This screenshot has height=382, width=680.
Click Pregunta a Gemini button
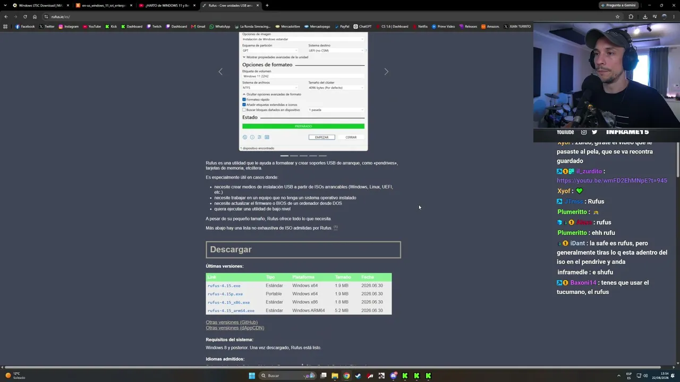pos(618,5)
